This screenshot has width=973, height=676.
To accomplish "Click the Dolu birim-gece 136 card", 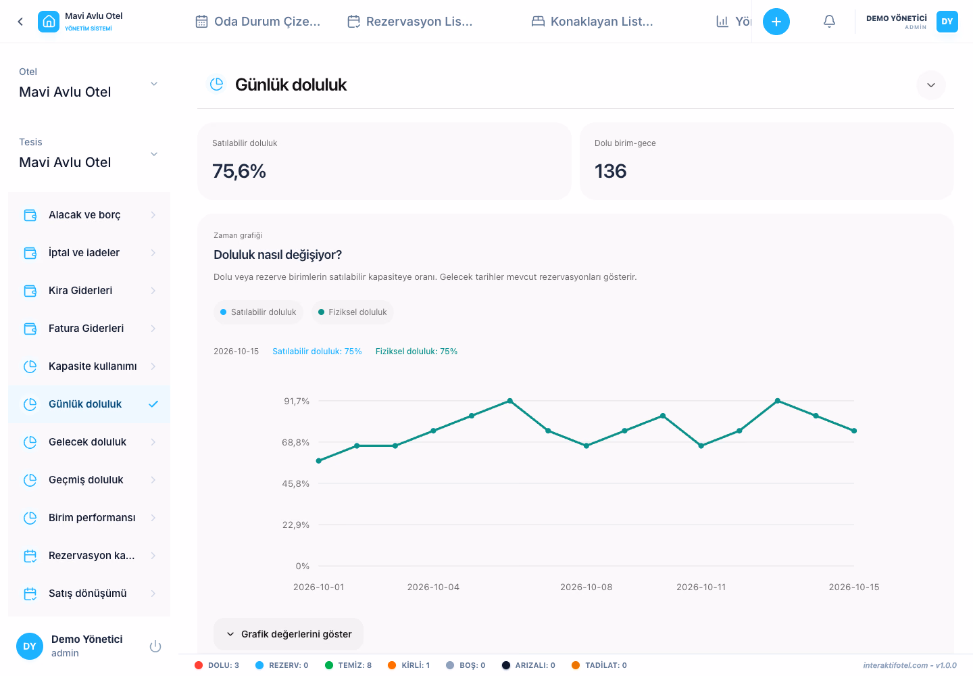I will (767, 161).
